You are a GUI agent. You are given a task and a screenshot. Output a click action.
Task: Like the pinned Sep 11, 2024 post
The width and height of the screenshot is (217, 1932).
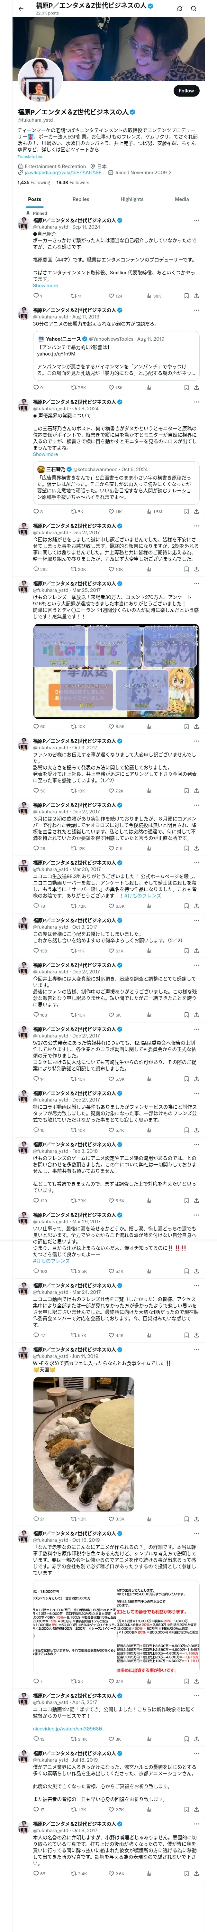[111, 296]
